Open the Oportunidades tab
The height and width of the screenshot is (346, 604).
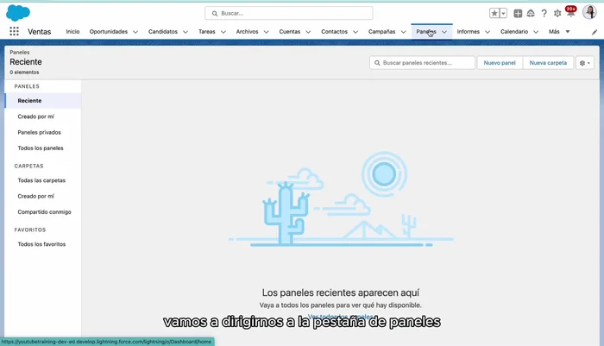[109, 32]
